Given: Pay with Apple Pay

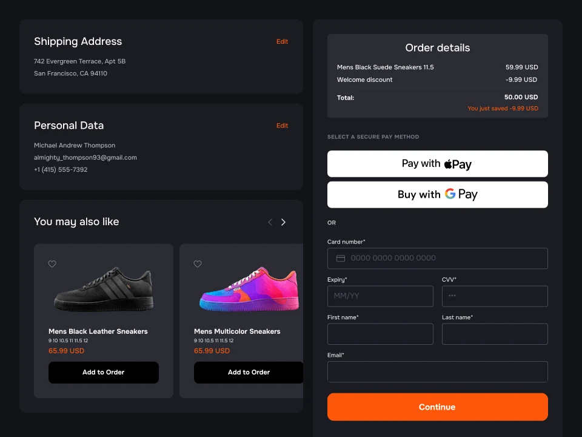Looking at the screenshot, I should click(437, 163).
